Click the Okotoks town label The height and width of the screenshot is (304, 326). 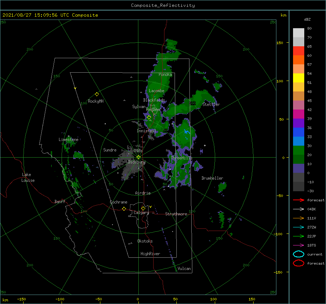click(x=145, y=241)
